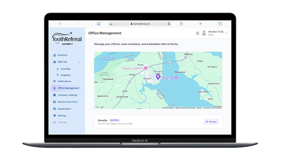
Task: Go back with the Safari back arrow
Action: [60, 24]
